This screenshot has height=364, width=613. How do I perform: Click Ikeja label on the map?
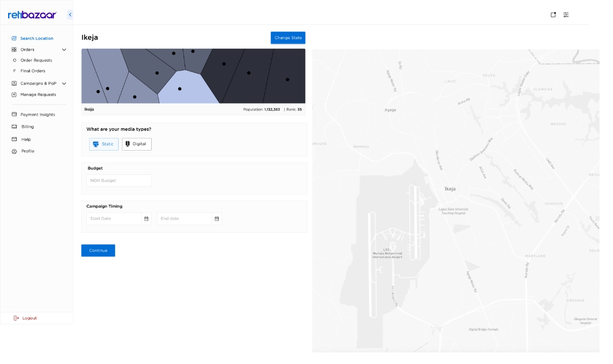point(450,189)
